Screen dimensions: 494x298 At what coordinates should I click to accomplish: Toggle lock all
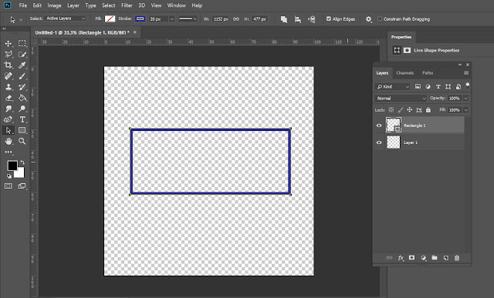428,109
